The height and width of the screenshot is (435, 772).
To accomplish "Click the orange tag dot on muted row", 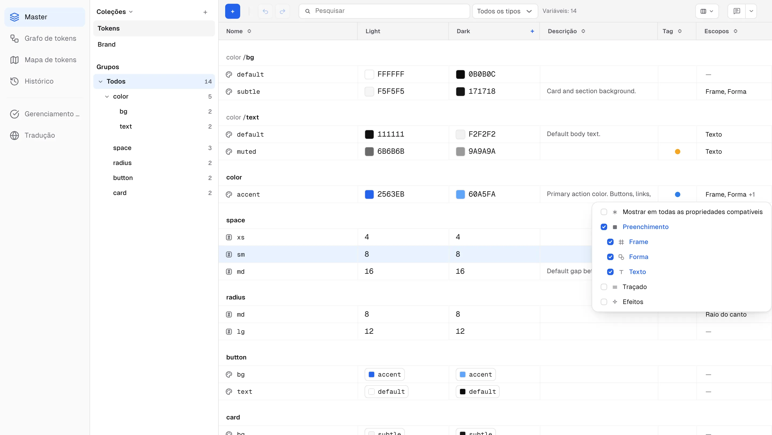I will click(x=677, y=152).
